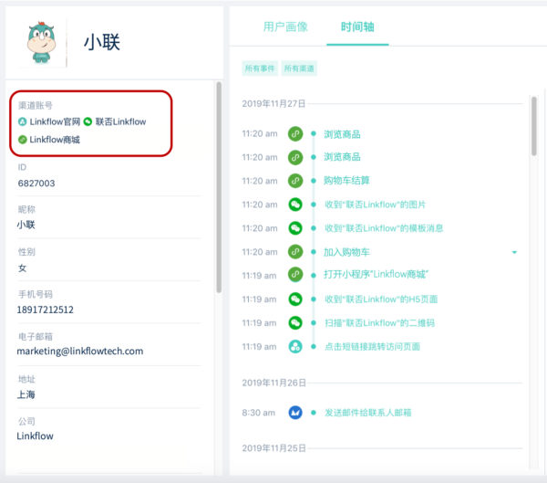Image resolution: width=547 pixels, height=483 pixels.
Task: Open 扫描"联否Linkflow"的二维码 event
Action: pyautogui.click(x=379, y=323)
